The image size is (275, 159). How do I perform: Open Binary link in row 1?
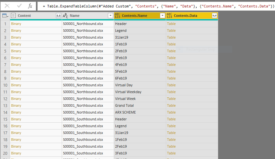click(x=16, y=24)
